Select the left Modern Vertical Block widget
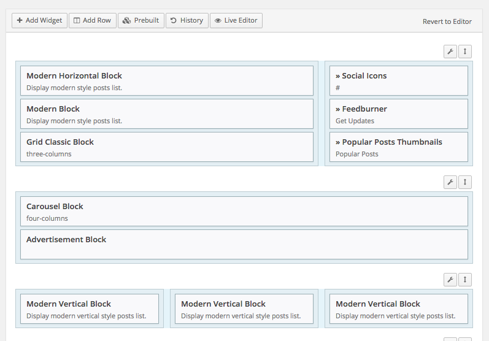 tap(90, 309)
